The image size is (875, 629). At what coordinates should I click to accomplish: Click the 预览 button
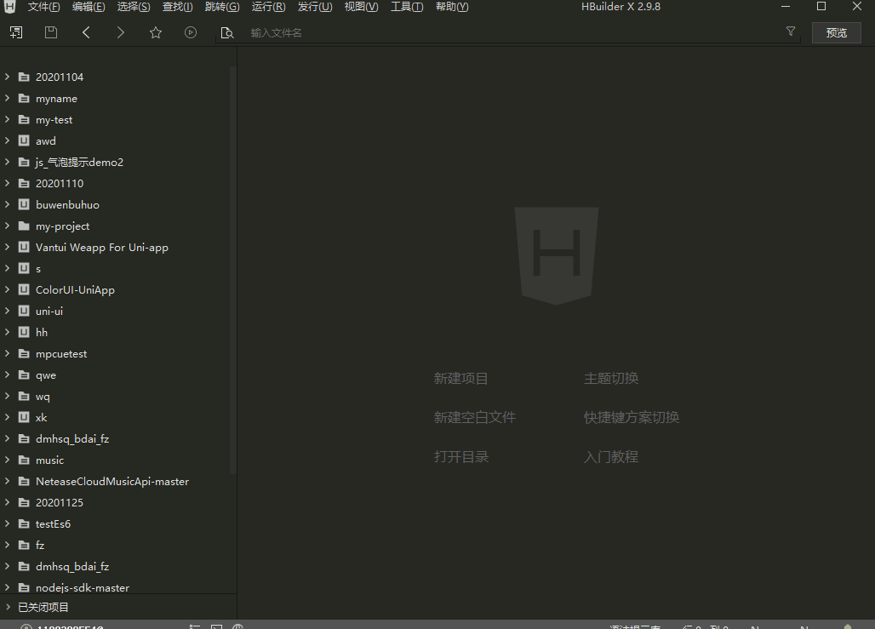click(x=836, y=32)
